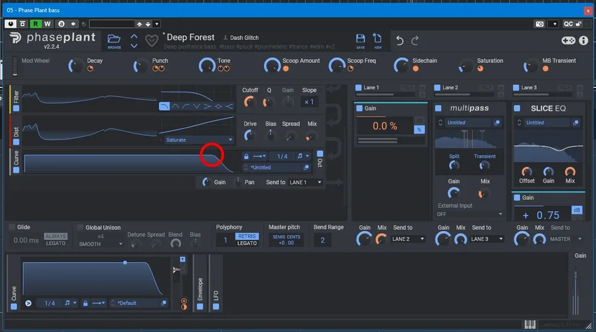Create a new preset with New icon
Viewport: 596px width, 332px height.
(377, 39)
